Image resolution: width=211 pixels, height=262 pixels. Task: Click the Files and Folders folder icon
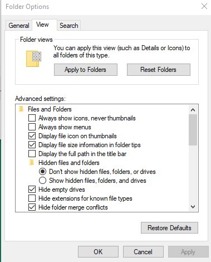tap(21, 109)
